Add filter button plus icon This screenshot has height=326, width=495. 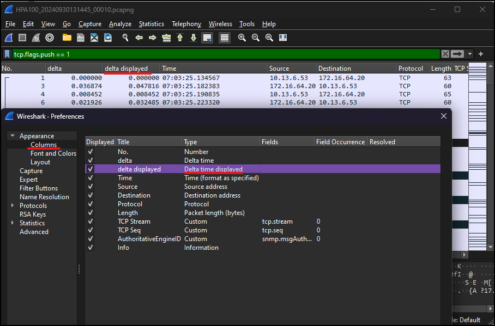pyautogui.click(x=480, y=54)
